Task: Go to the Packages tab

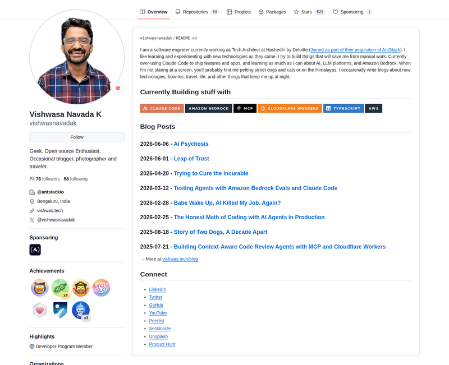Action: [x=272, y=12]
